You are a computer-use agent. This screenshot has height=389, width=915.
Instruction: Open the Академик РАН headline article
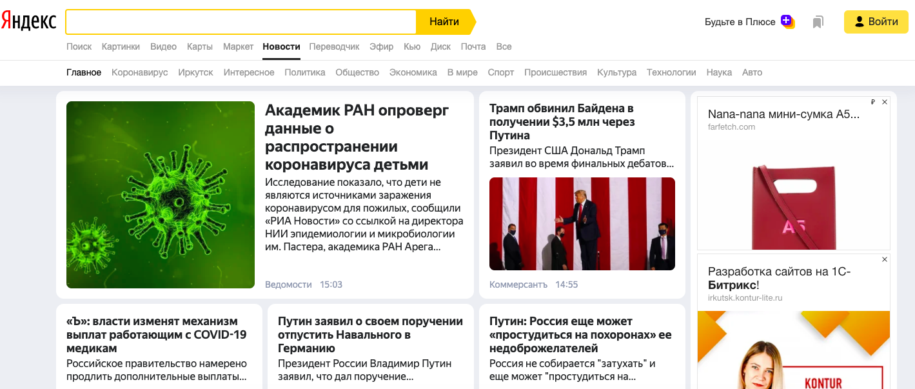click(x=358, y=137)
